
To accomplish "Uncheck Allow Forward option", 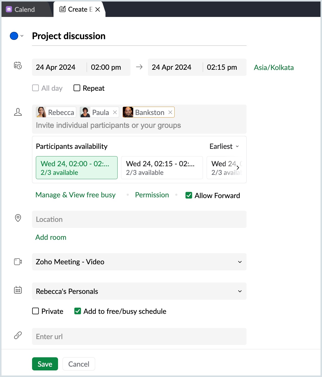I will pos(189,195).
